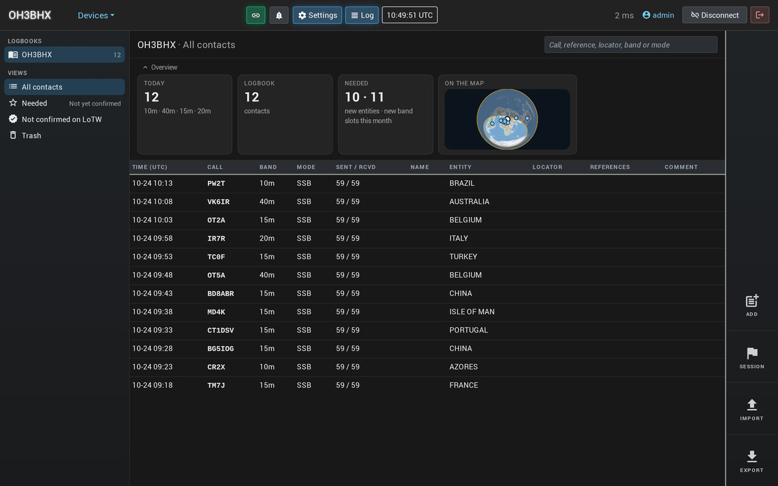Click callsign TM7J
Viewport: 778px width, 486px height.
[x=216, y=385]
